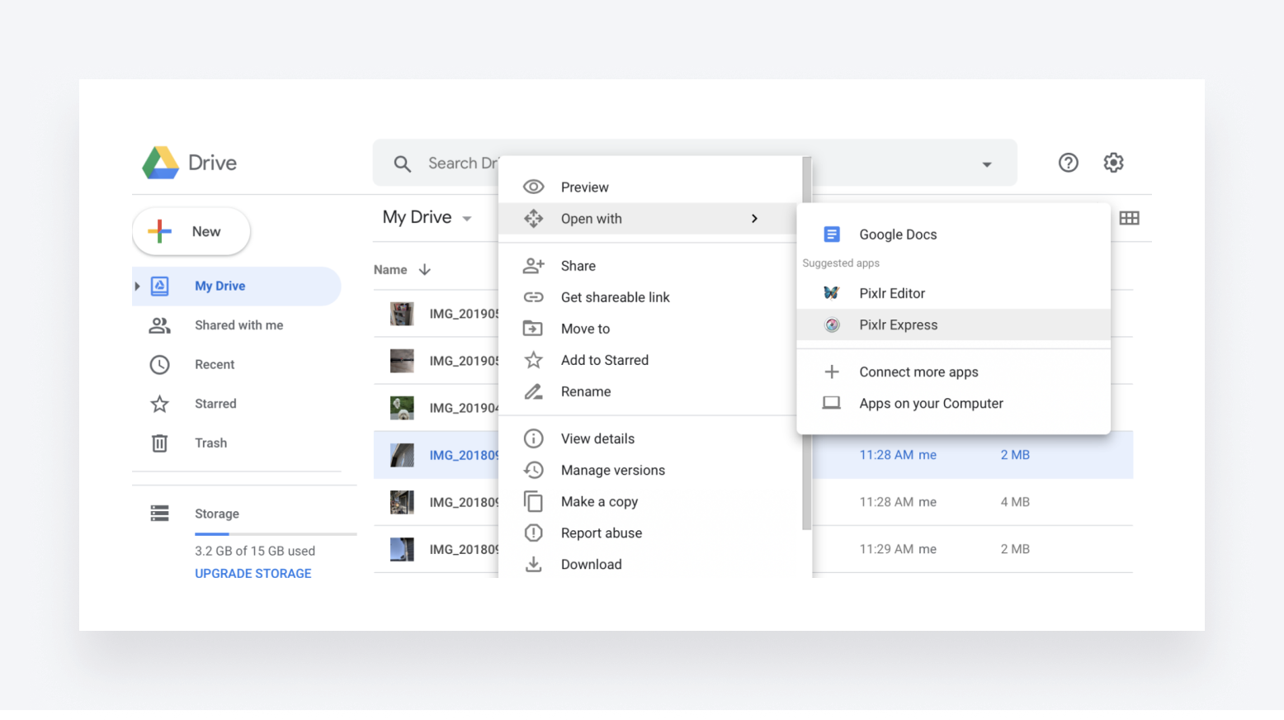Open the Trash folder
The width and height of the screenshot is (1284, 720).
click(x=210, y=443)
